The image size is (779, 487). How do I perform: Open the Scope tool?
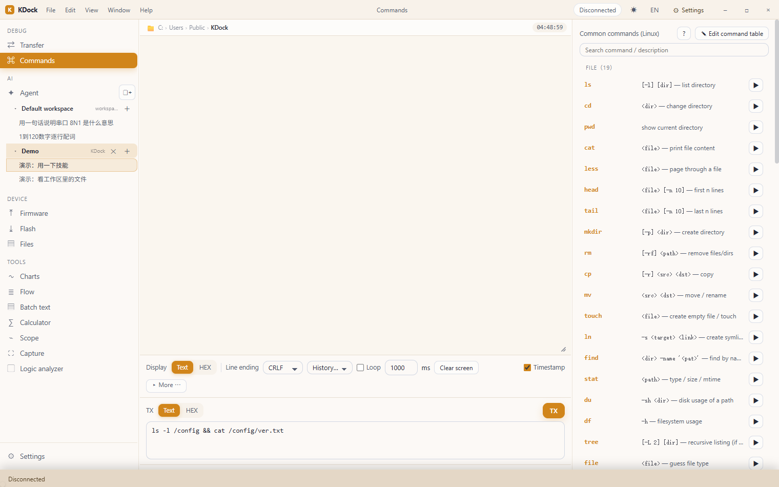pos(69,338)
